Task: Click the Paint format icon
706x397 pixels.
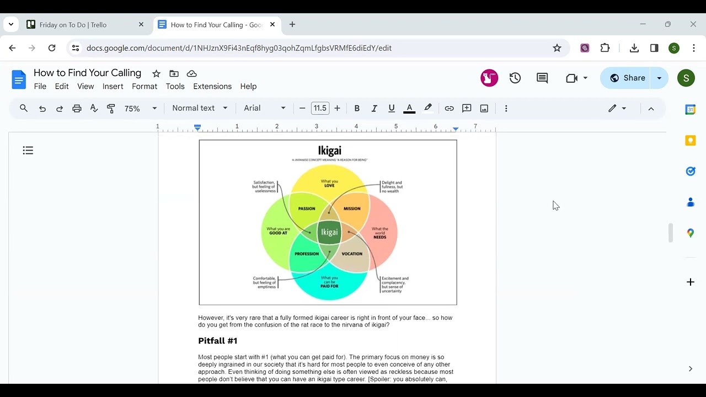Action: [111, 109]
